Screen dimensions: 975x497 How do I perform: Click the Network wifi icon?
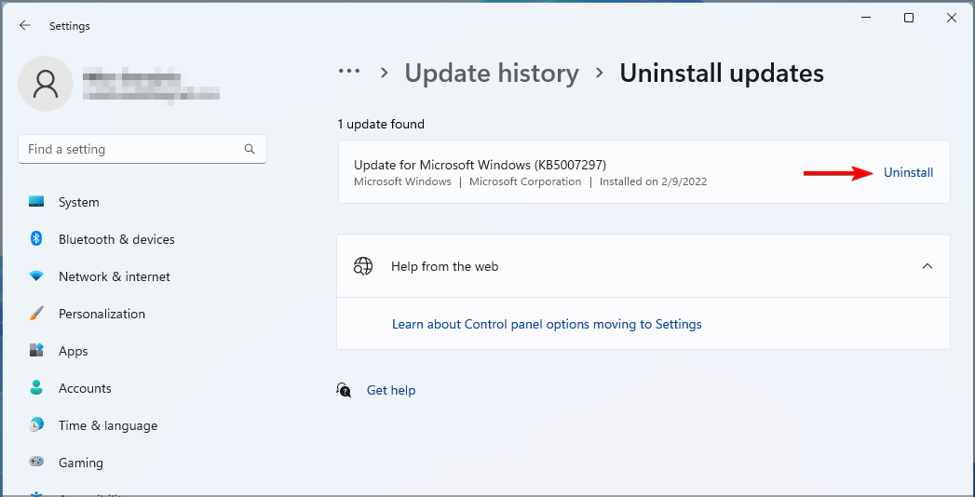pos(36,276)
